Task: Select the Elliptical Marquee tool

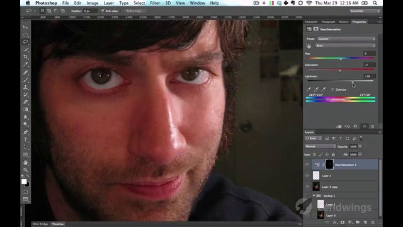Action: click(x=25, y=35)
